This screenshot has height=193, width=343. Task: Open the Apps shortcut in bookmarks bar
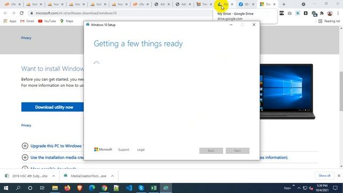tap(10, 21)
